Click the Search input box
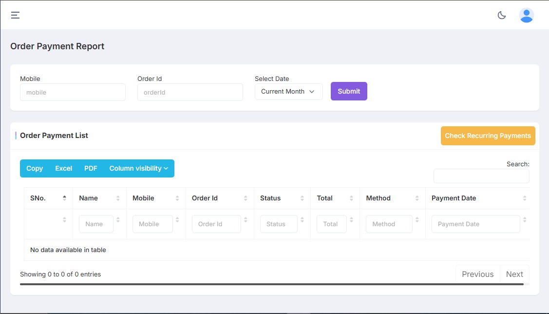The height and width of the screenshot is (314, 549). [x=481, y=176]
